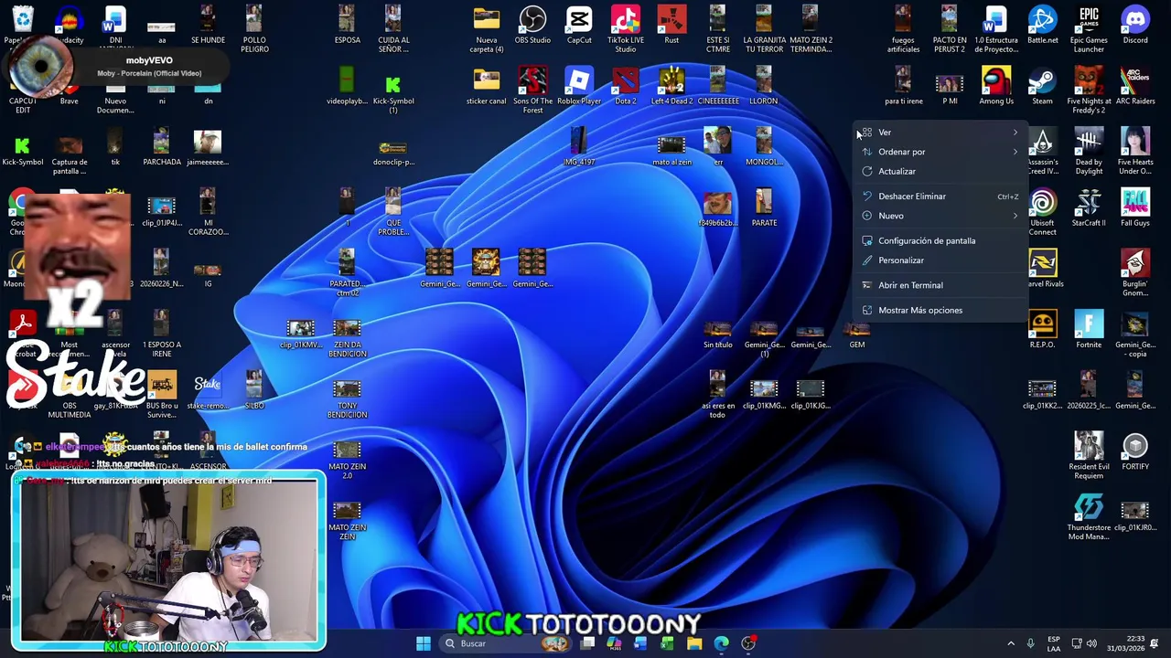
Task: Select the Marvel Rivals icon
Action: pyautogui.click(x=1042, y=270)
